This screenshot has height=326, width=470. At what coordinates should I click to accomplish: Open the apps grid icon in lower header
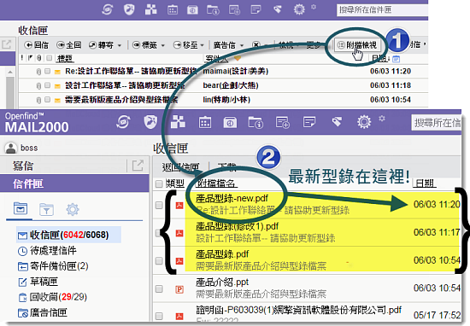pos(178,122)
